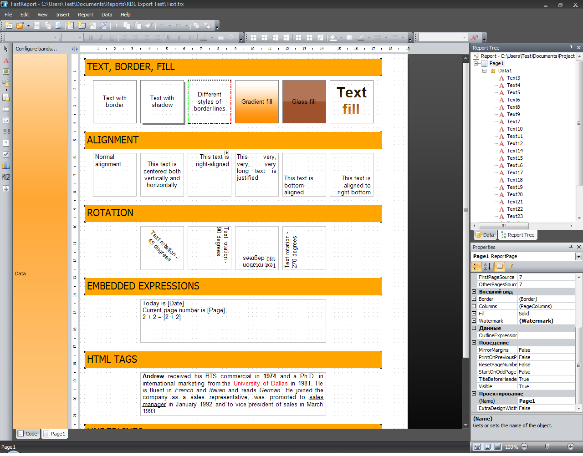The image size is (583, 456).
Task: Show the Events tab in Properties
Action: click(x=511, y=267)
